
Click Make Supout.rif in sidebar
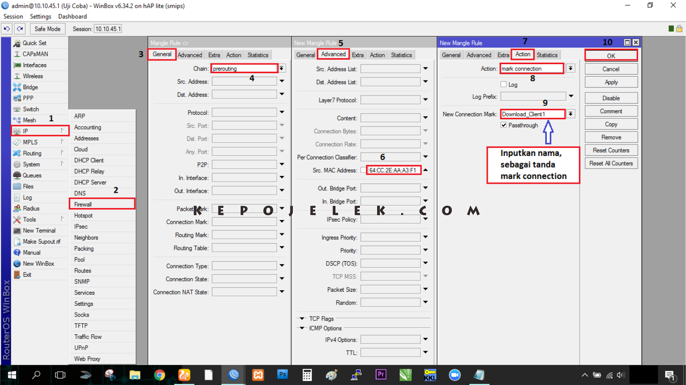41,242
